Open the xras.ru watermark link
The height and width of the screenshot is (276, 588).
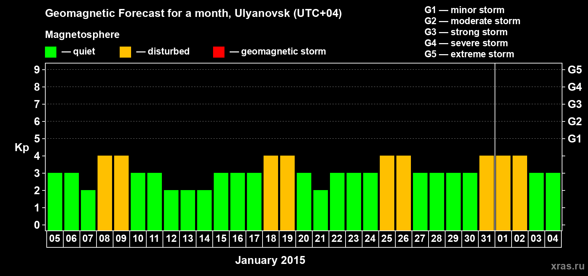(x=568, y=266)
